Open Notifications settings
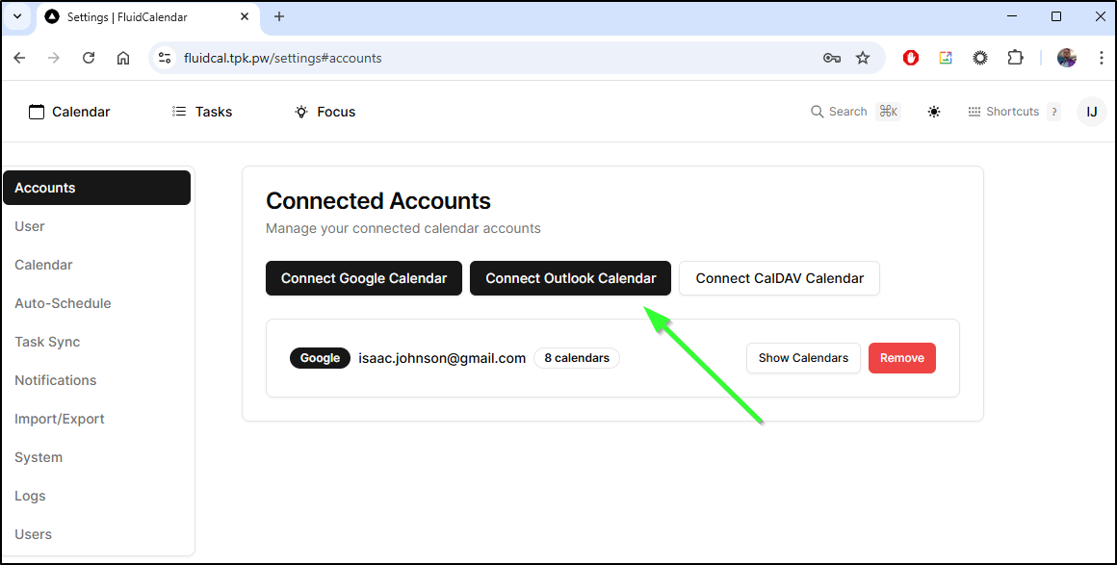1117x565 pixels. click(97, 380)
